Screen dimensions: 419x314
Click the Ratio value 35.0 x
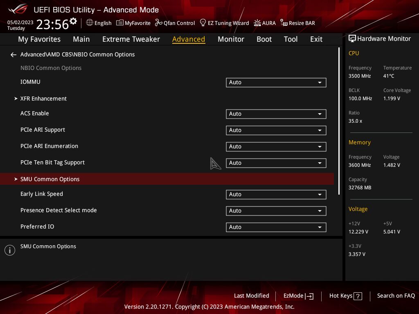[x=356, y=121]
